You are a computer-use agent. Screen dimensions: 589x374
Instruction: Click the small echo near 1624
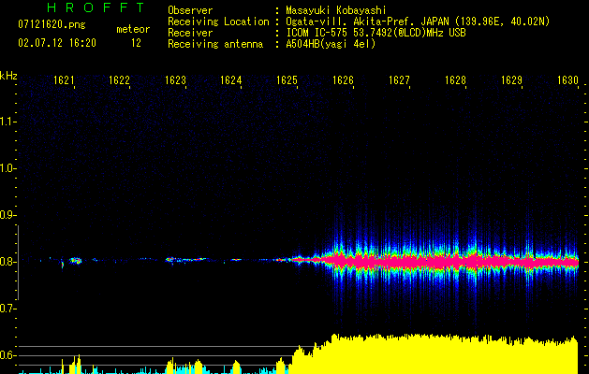(x=236, y=260)
